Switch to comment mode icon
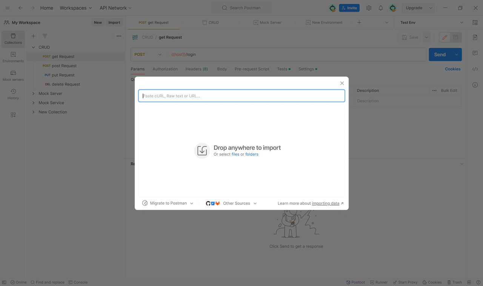Screen dimensions: 483x286 [455, 37]
